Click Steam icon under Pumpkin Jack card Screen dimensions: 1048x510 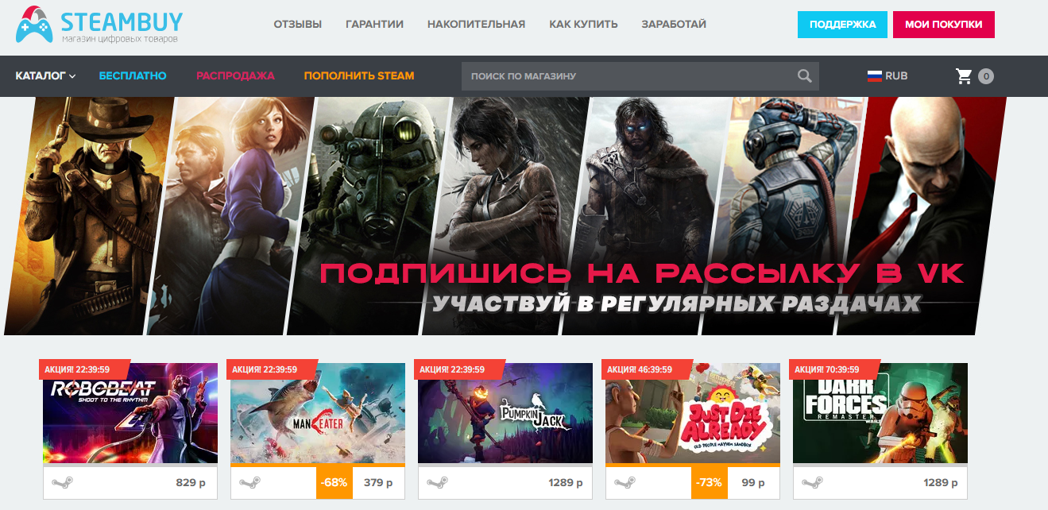pyautogui.click(x=438, y=482)
